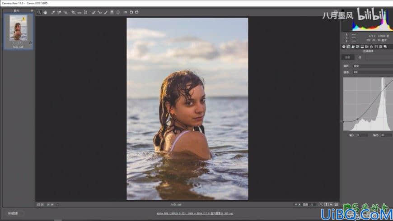Click the 输入 input value field
Viewport: 393px width, 221px height.
362,135
